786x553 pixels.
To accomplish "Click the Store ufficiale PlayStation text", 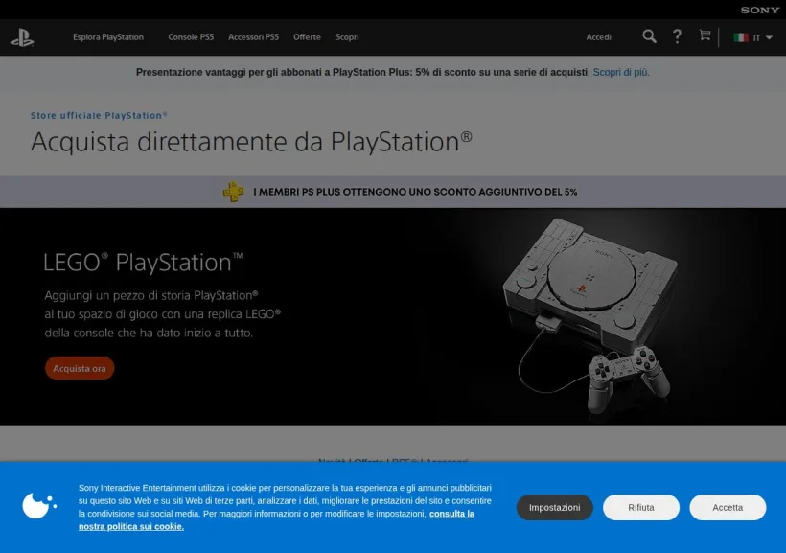I will pyautogui.click(x=99, y=115).
